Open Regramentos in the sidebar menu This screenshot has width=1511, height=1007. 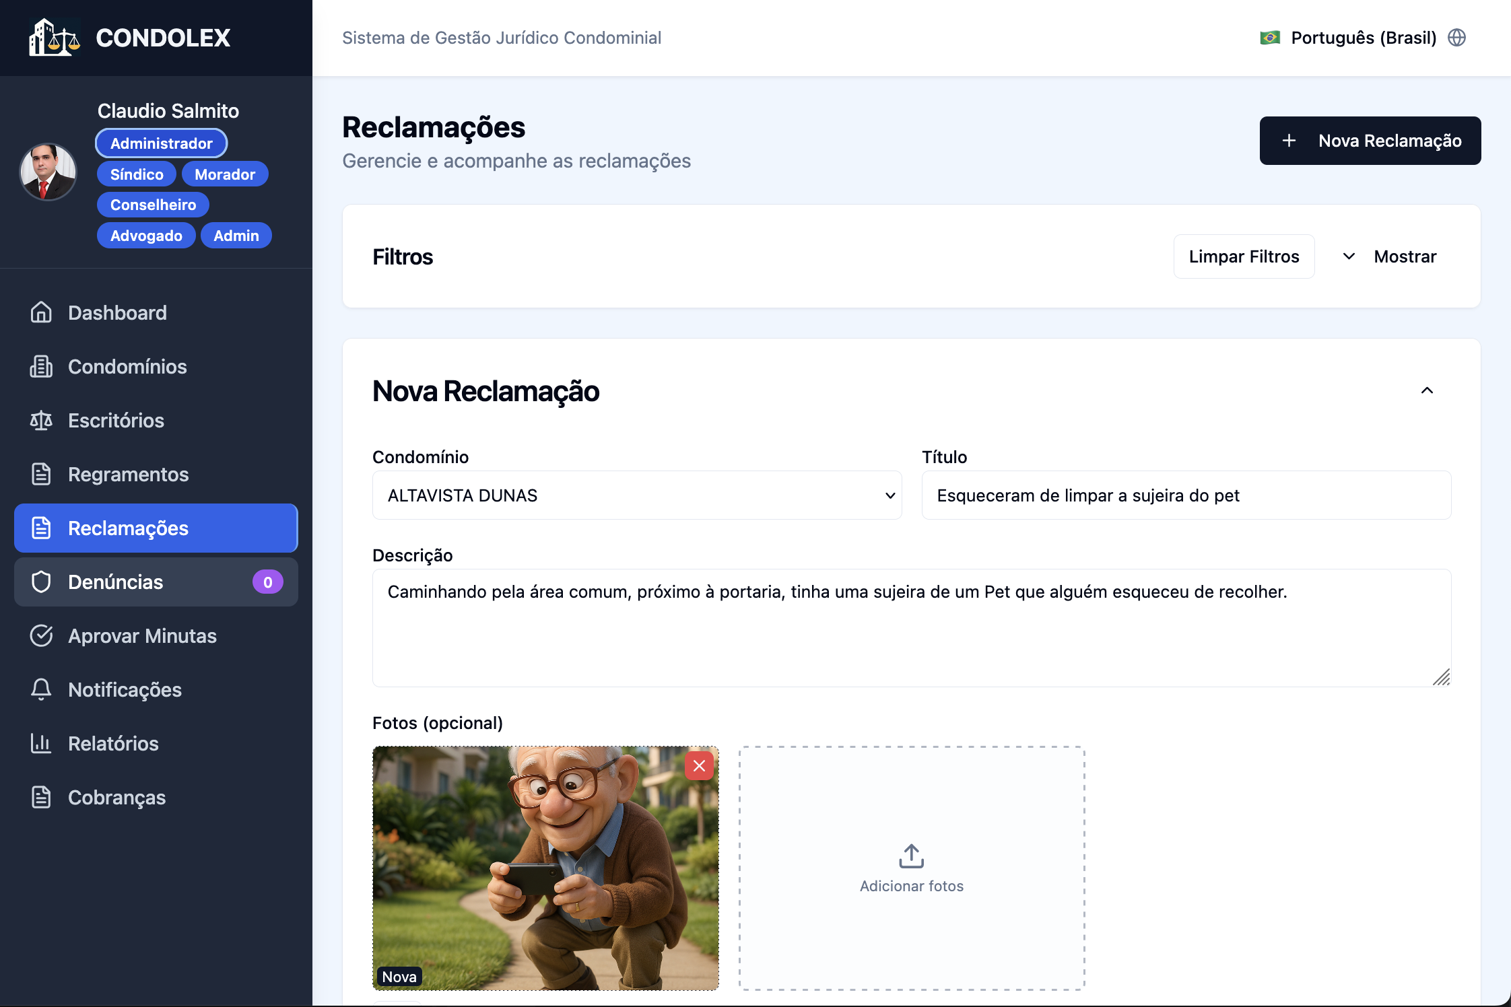[x=128, y=474]
